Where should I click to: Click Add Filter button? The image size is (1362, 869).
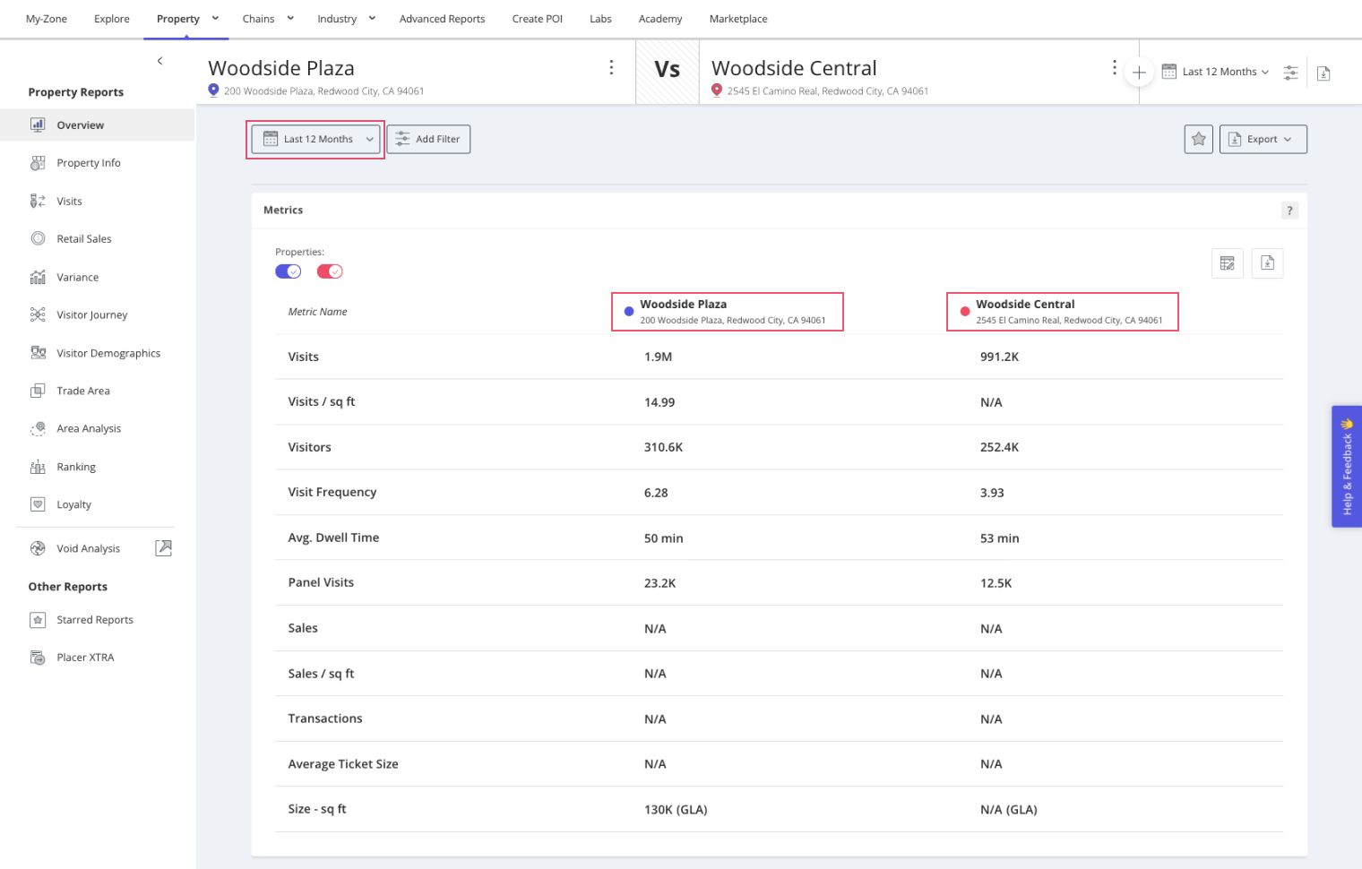pos(428,139)
